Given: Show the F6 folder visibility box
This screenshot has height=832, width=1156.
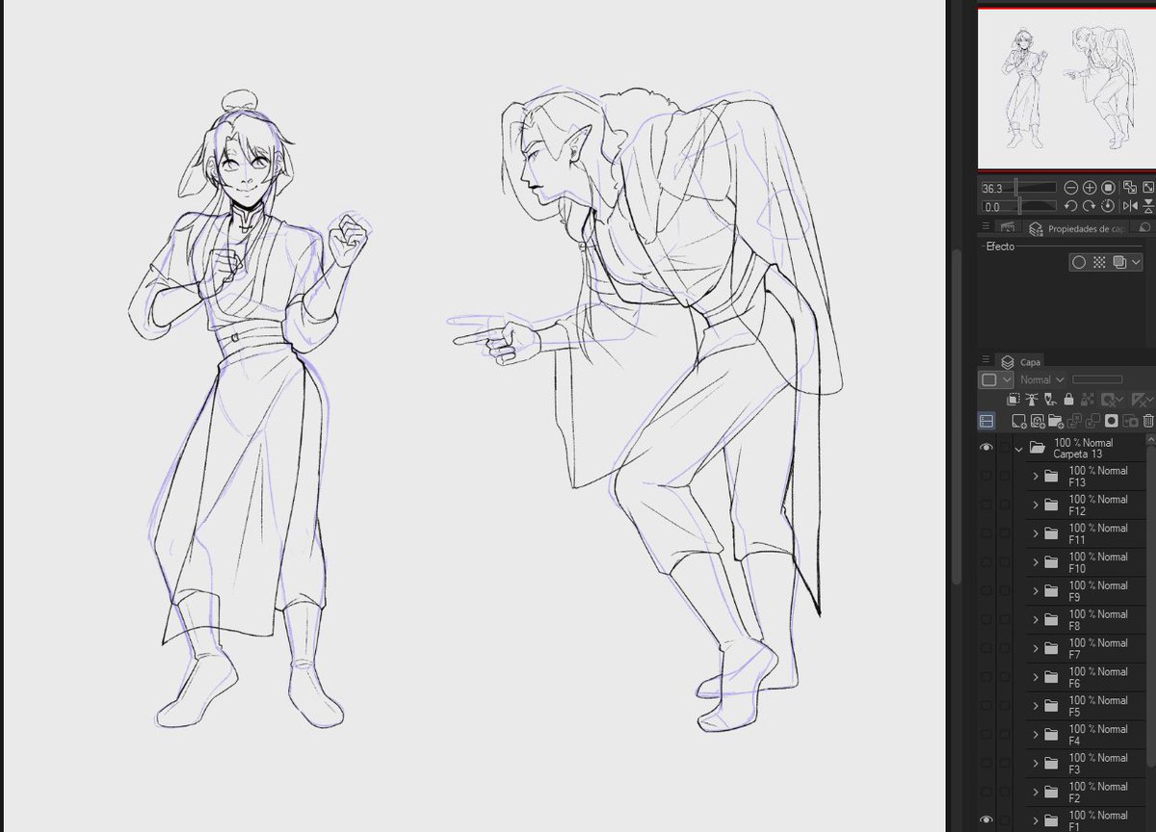Looking at the screenshot, I should tap(986, 677).
